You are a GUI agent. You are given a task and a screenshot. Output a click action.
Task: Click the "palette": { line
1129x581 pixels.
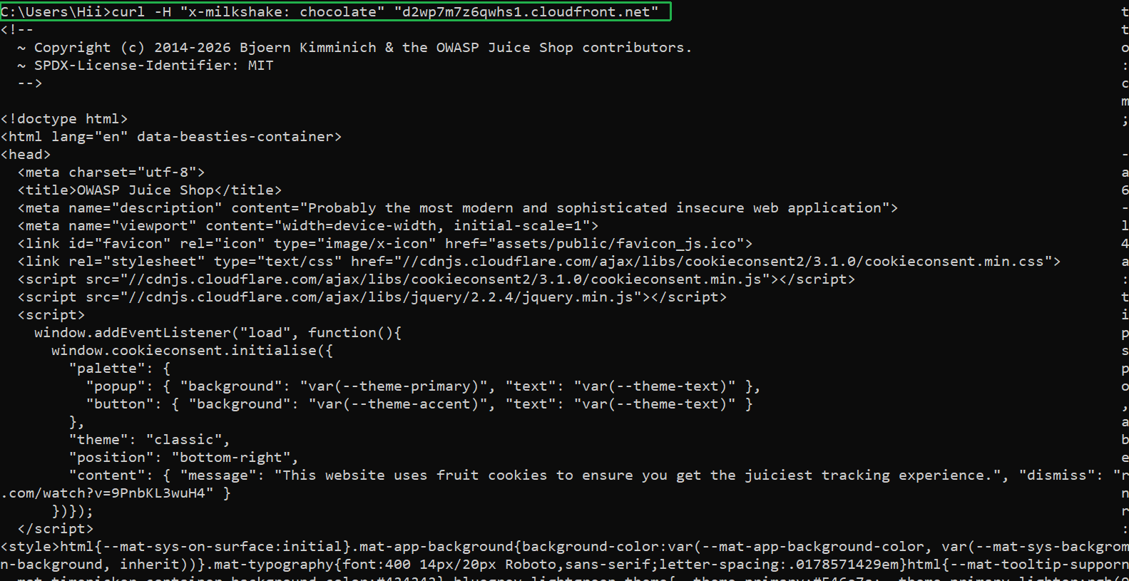(x=120, y=369)
